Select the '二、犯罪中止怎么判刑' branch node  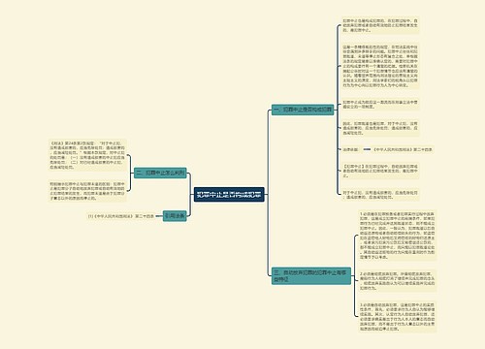click(x=160, y=173)
